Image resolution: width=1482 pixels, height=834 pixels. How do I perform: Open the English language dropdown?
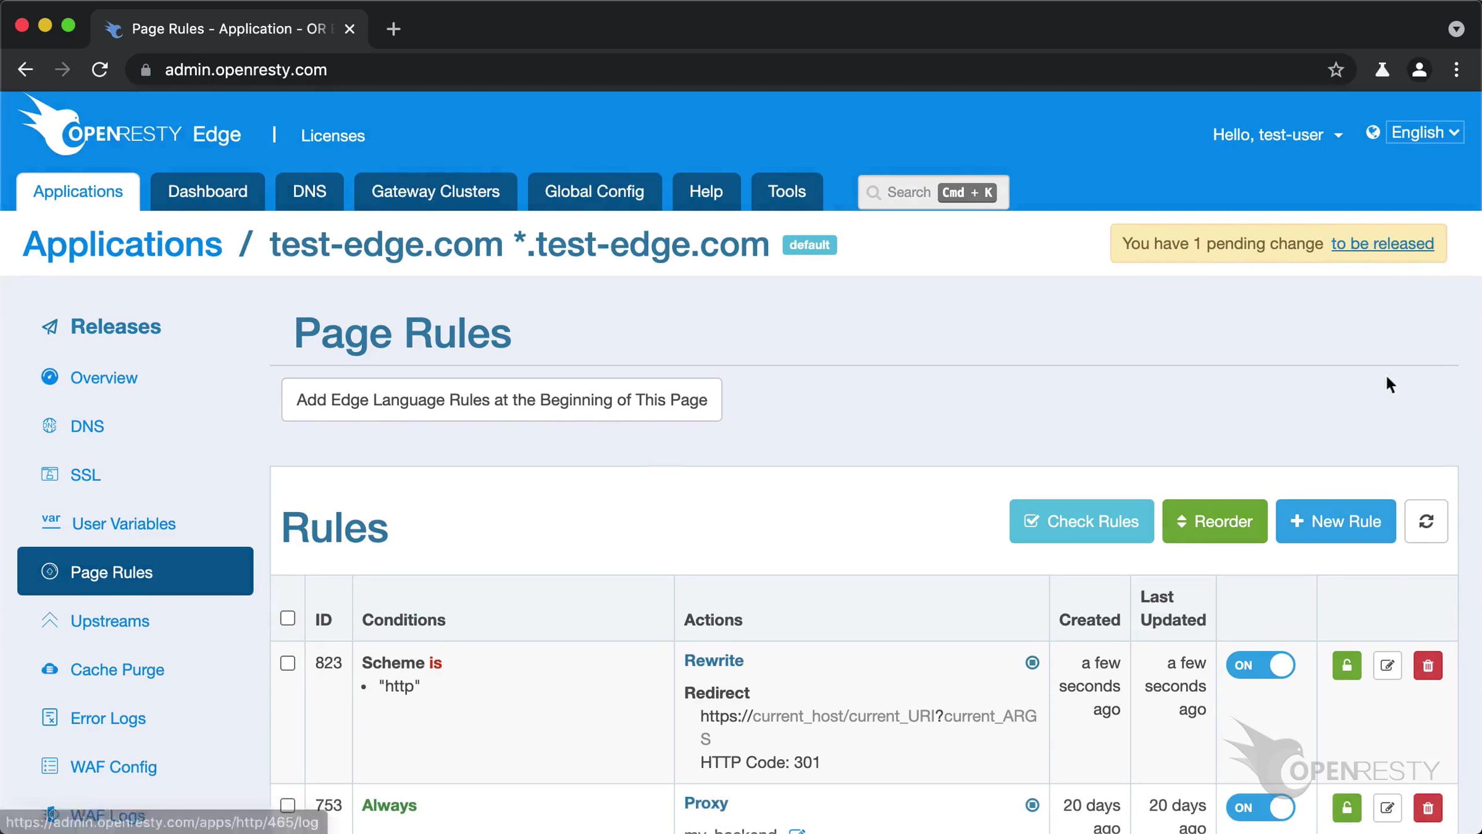[1425, 133]
